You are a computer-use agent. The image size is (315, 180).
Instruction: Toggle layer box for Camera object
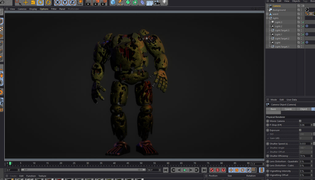(x=299, y=6)
